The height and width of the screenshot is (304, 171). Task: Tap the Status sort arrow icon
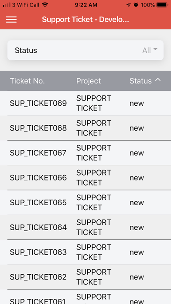coord(158,79)
